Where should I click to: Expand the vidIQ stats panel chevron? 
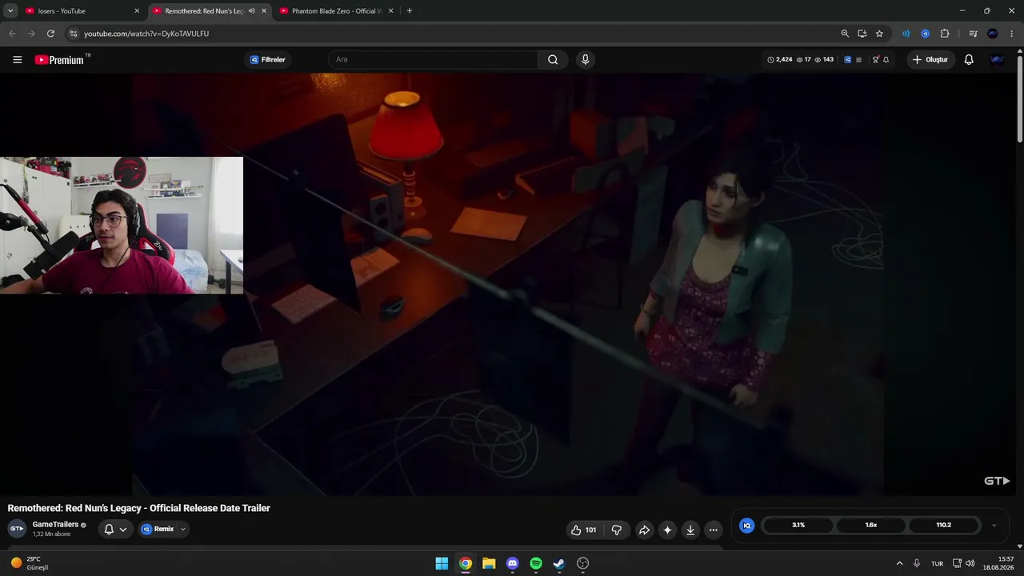pos(994,526)
